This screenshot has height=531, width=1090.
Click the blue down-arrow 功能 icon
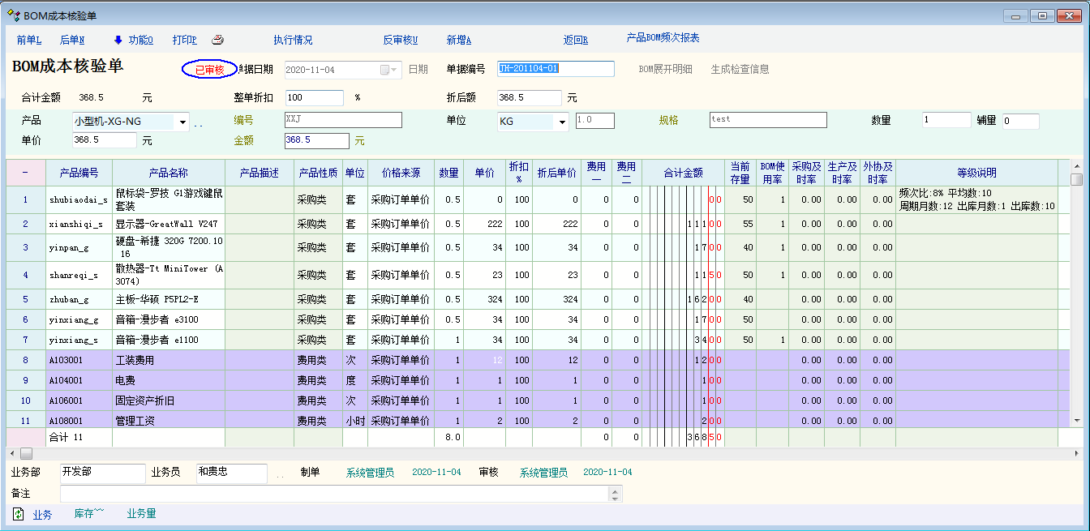coord(118,40)
